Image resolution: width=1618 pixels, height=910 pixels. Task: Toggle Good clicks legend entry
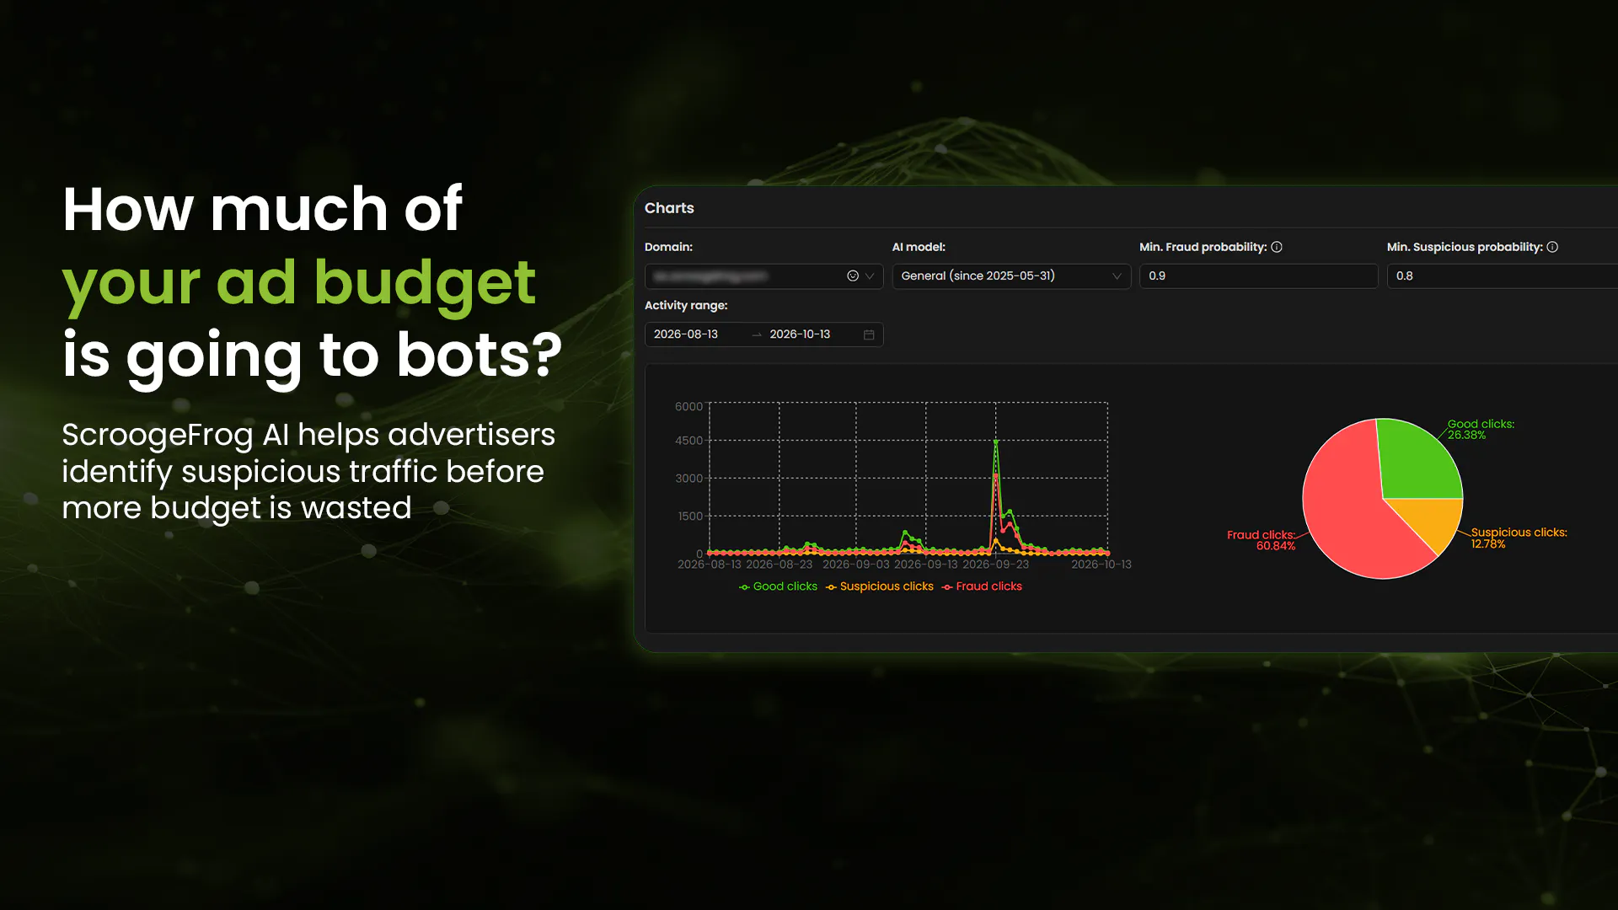[x=778, y=586]
